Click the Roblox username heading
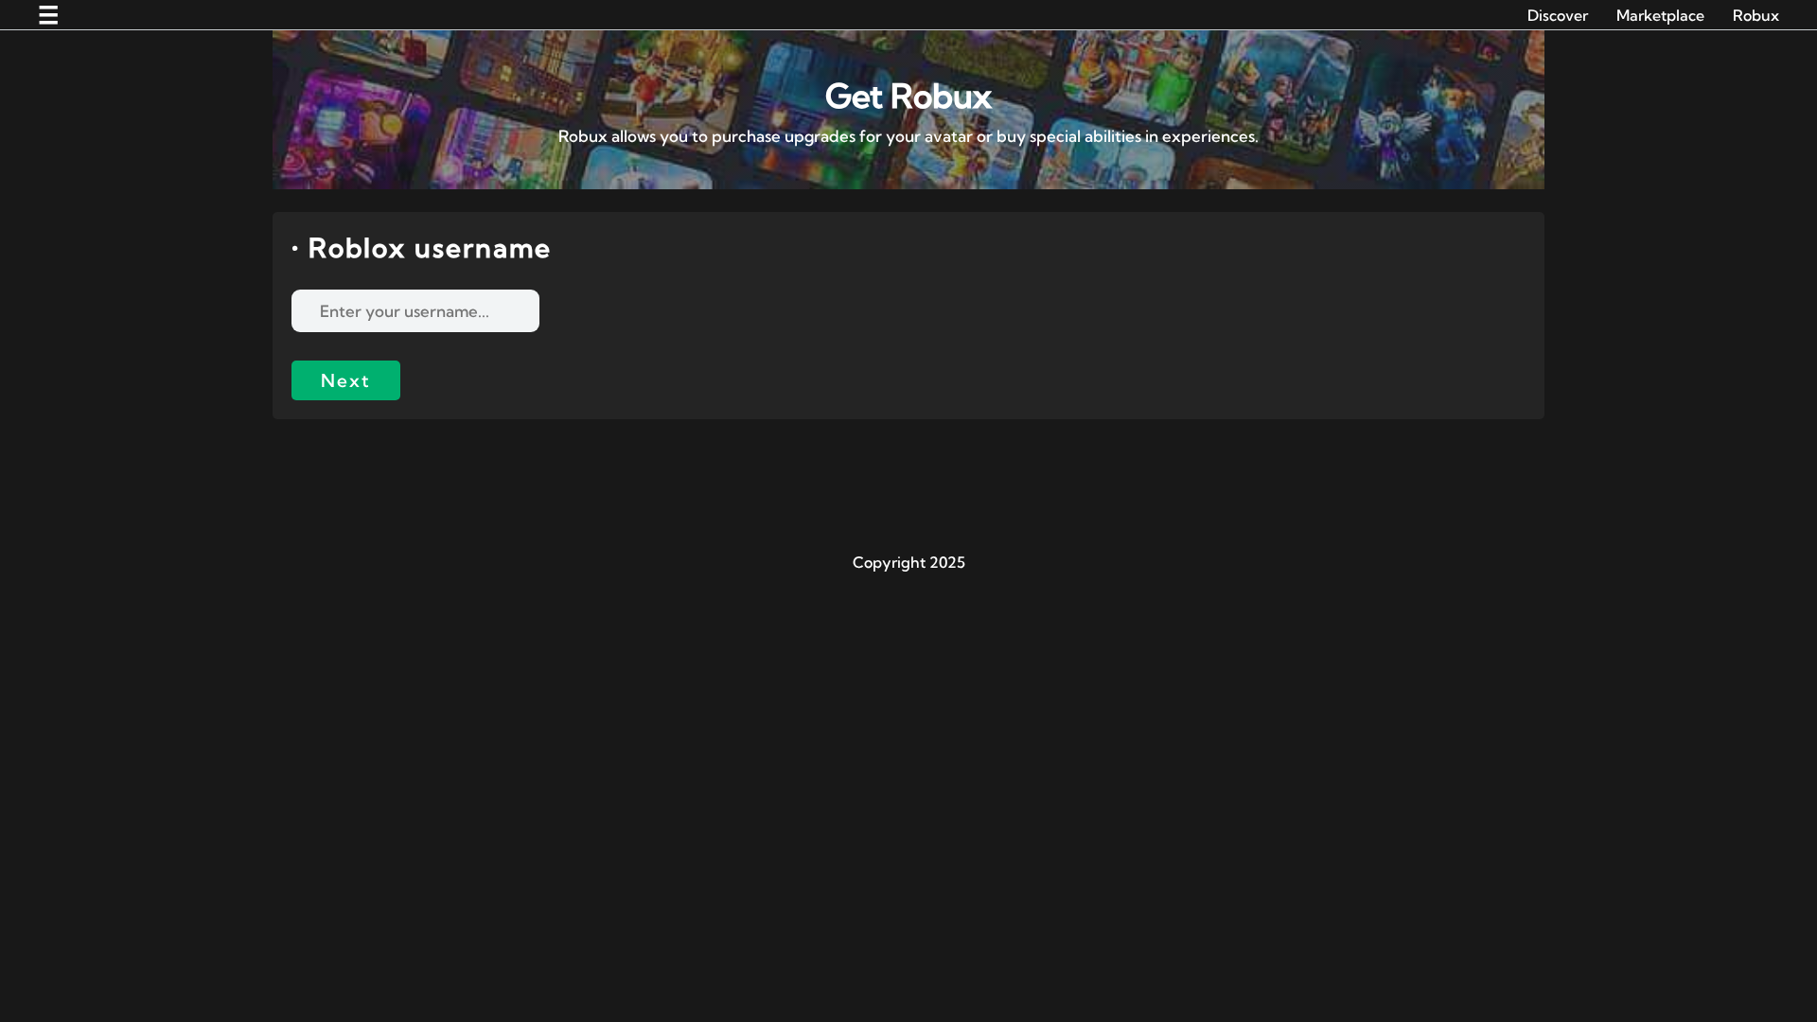Viewport: 1817px width, 1022px height. click(x=429, y=248)
